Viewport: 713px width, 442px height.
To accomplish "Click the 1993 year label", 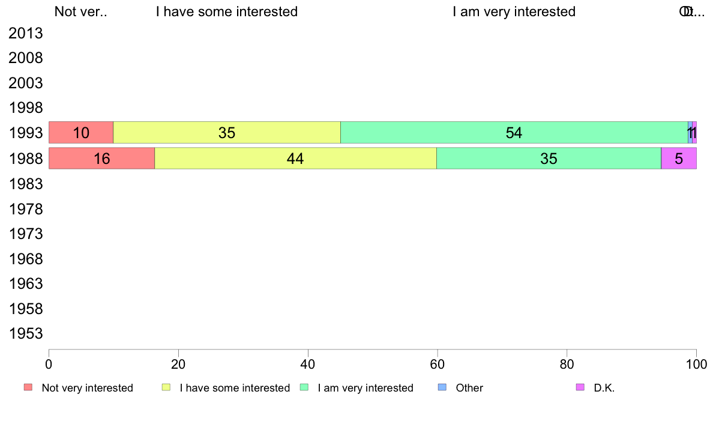I will tap(26, 133).
